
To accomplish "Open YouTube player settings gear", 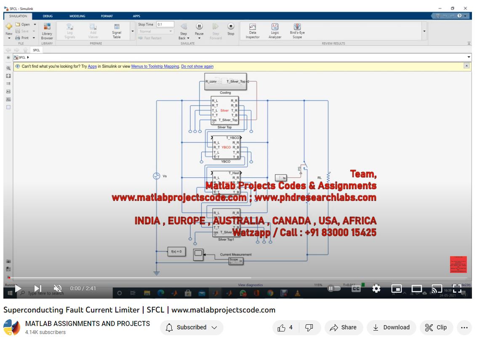I will 376,289.
